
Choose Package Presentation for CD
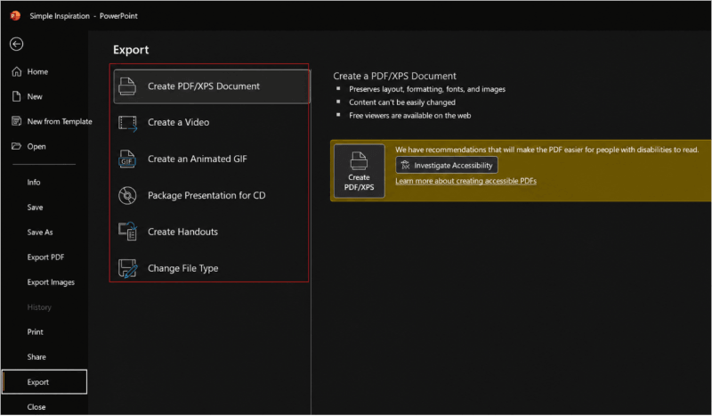[x=212, y=195]
